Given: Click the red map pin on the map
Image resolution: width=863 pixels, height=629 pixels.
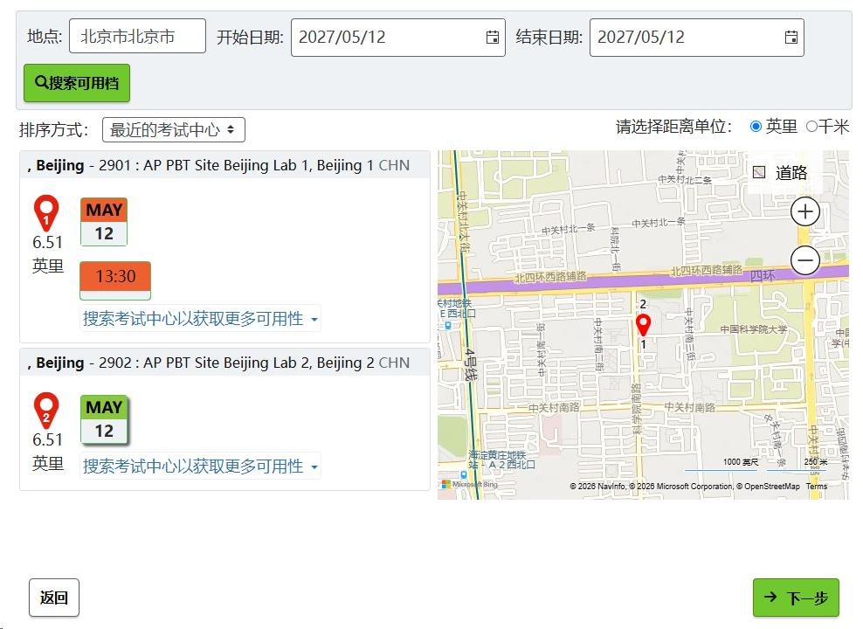Looking at the screenshot, I should coord(643,325).
